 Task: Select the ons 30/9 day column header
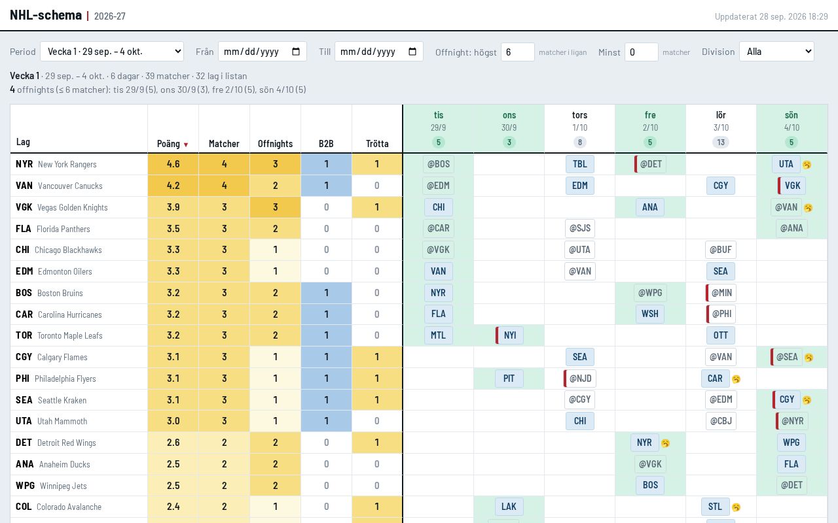(509, 129)
